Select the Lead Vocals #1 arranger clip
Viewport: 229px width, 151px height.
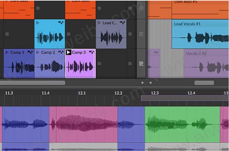coord(200,34)
